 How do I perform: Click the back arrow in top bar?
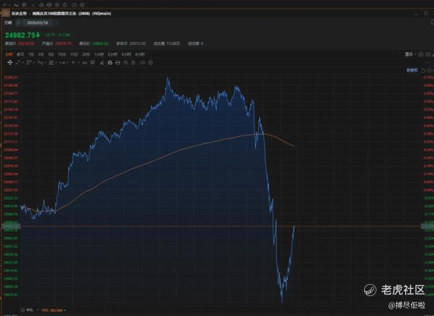(x=5, y=5)
